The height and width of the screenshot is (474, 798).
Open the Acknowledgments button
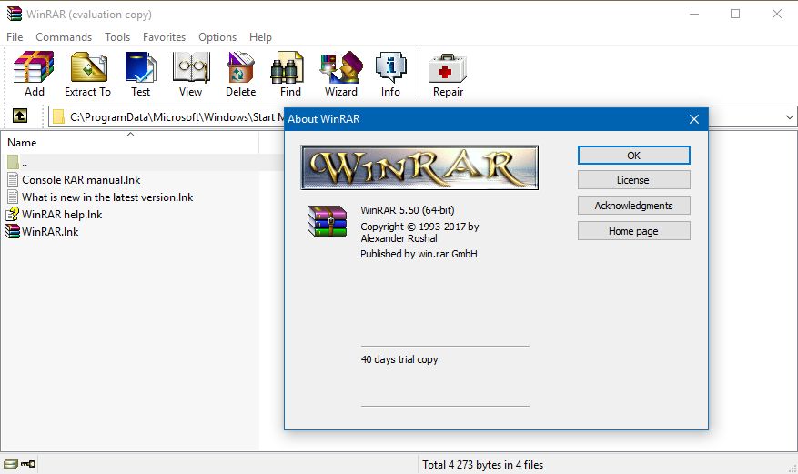point(633,206)
